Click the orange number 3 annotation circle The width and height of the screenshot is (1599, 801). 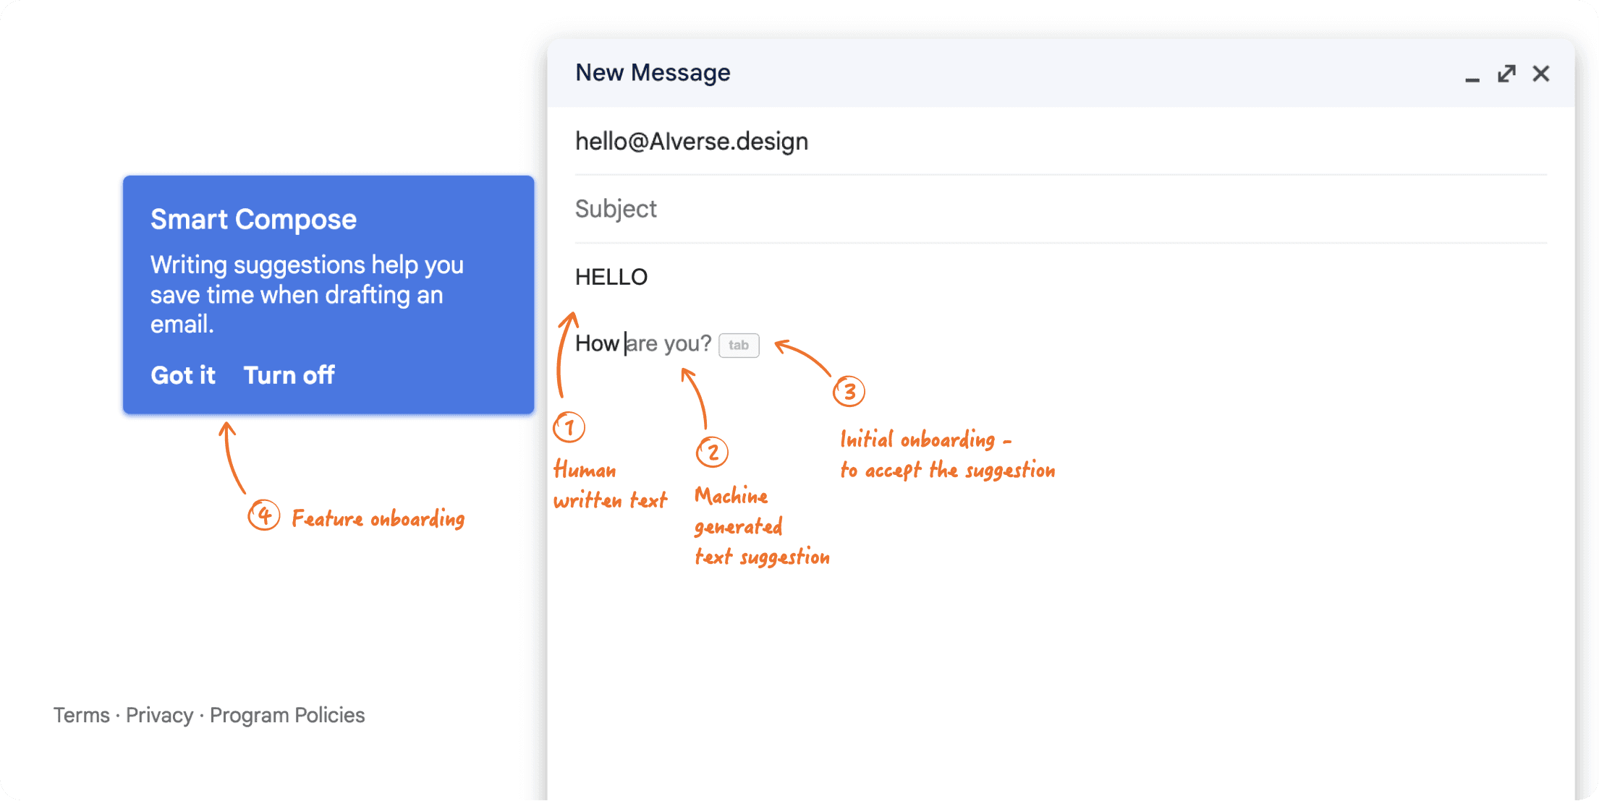(849, 390)
